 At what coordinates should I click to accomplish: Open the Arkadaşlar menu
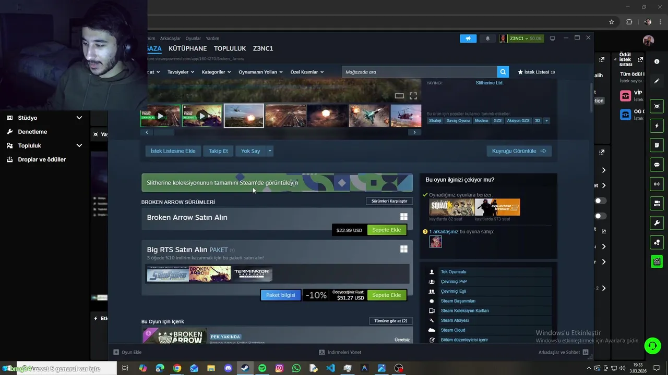pos(170,39)
